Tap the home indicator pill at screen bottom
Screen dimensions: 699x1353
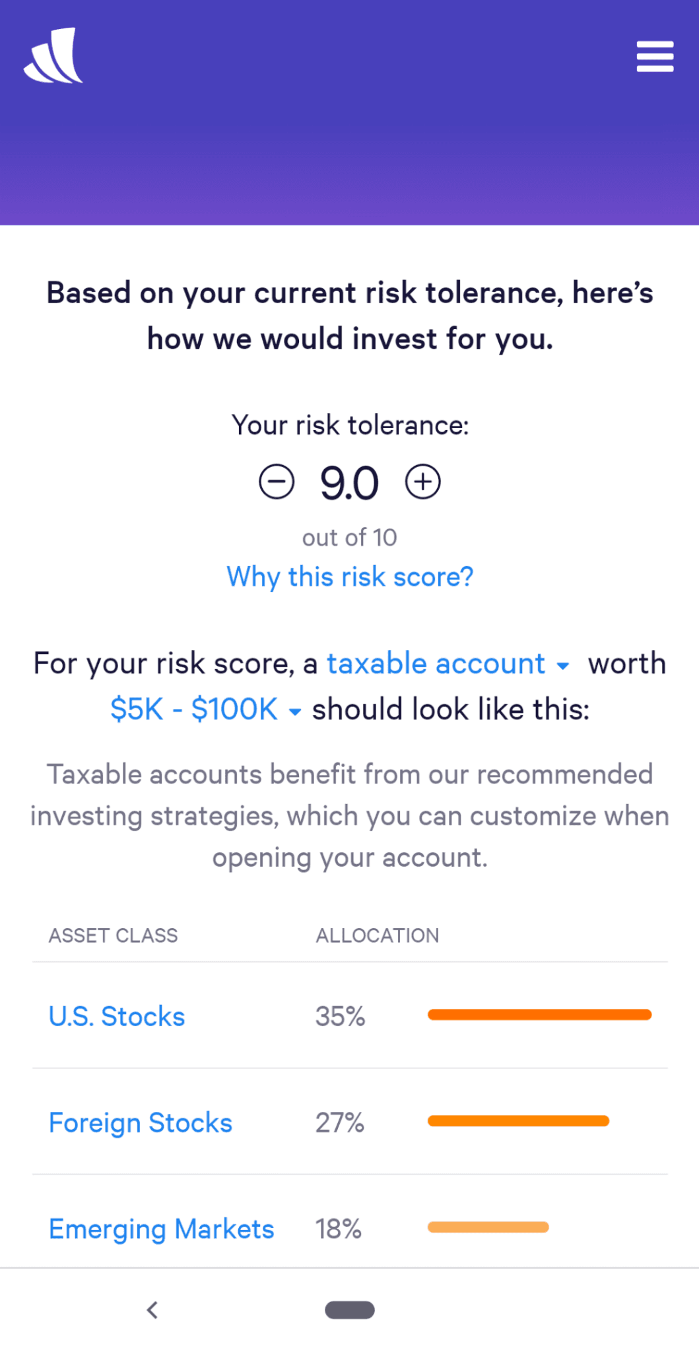[349, 1310]
